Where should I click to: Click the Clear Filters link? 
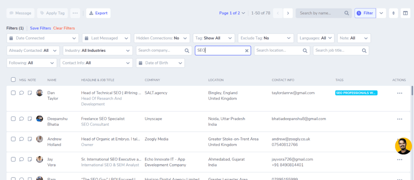[x=64, y=28]
